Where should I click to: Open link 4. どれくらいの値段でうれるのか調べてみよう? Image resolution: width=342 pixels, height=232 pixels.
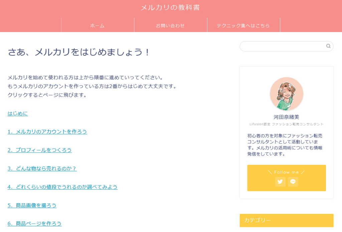click(62, 187)
